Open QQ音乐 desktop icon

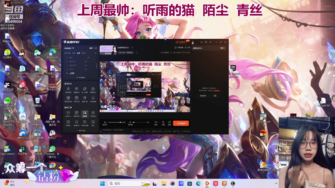click(7, 54)
